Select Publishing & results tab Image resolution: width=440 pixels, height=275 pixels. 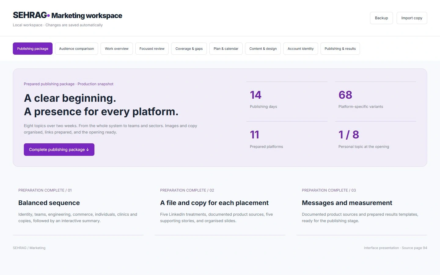(x=340, y=49)
